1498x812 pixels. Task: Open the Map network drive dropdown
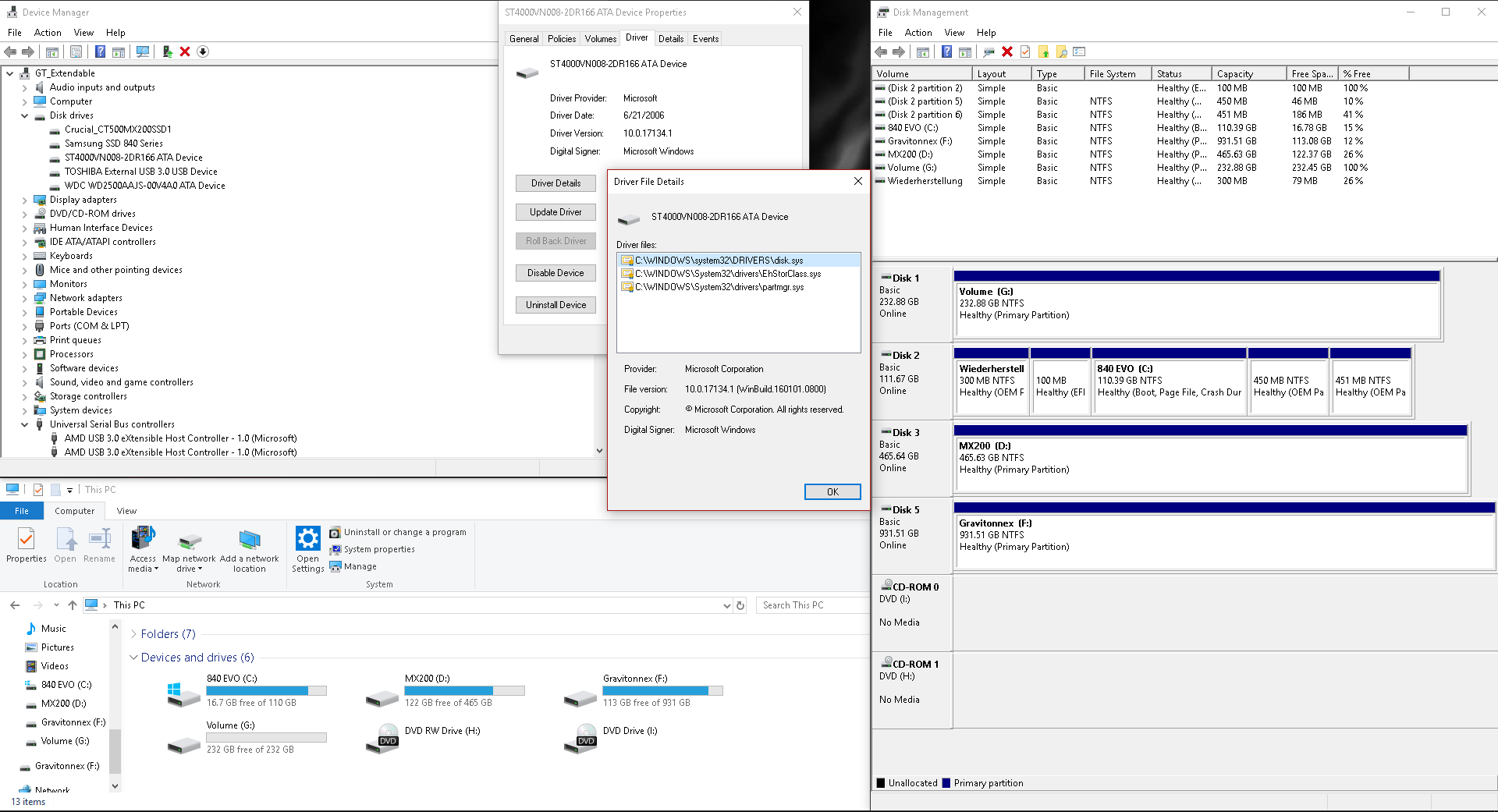(189, 551)
